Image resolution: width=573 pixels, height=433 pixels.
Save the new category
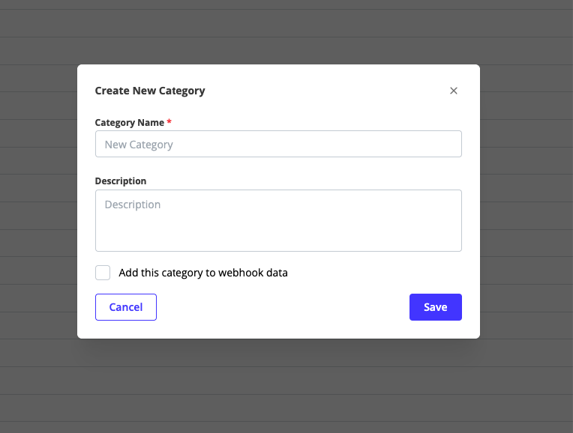(x=436, y=307)
